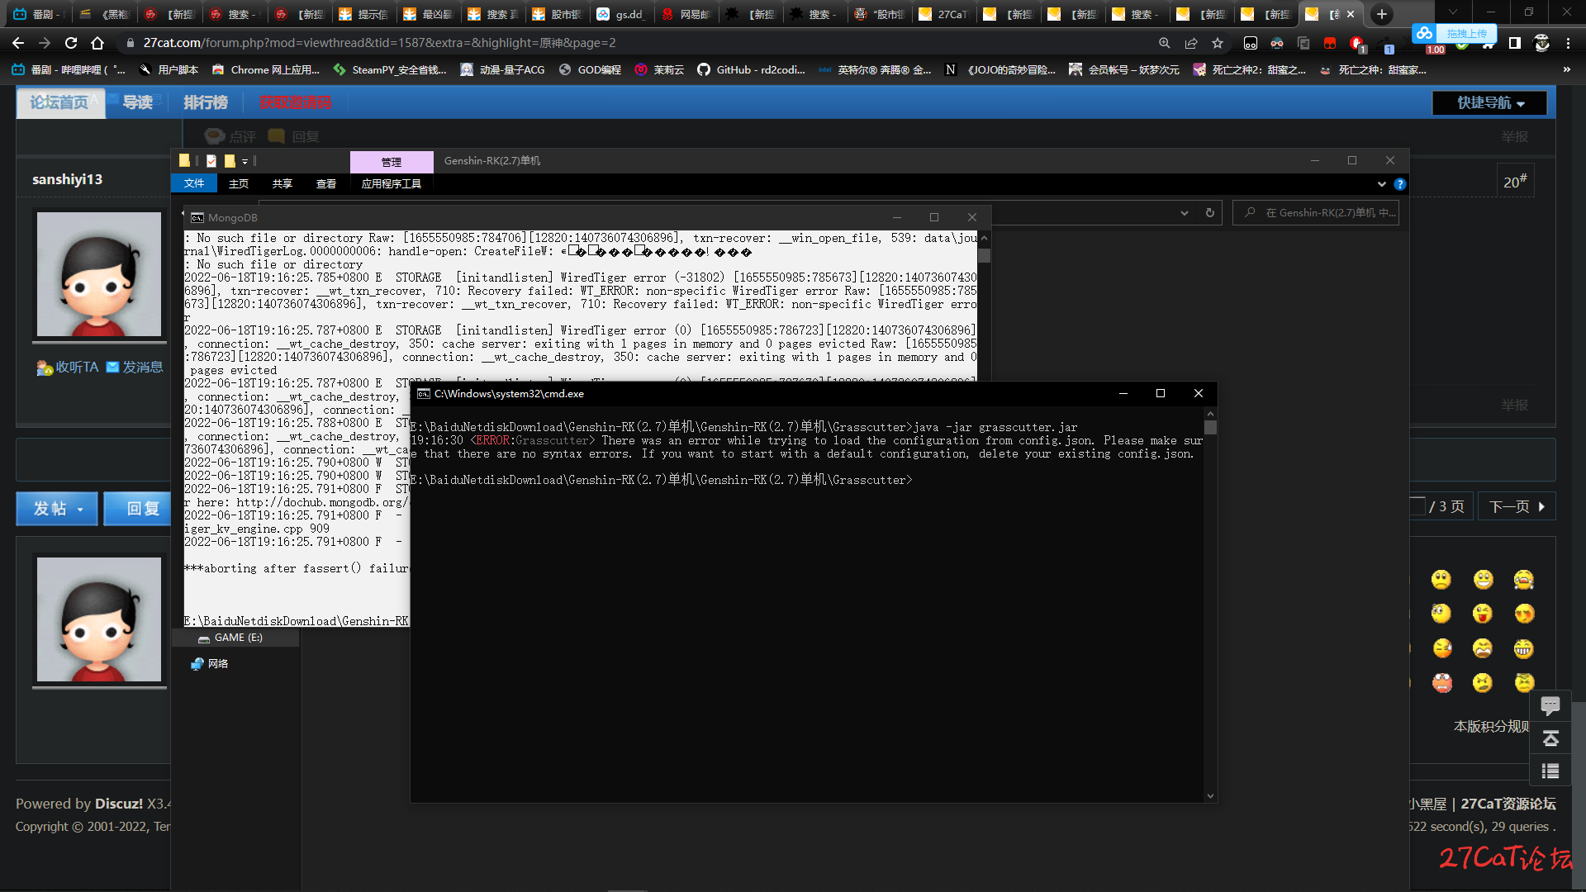The height and width of the screenshot is (892, 1586).
Task: Open browser home page
Action: coord(97,43)
